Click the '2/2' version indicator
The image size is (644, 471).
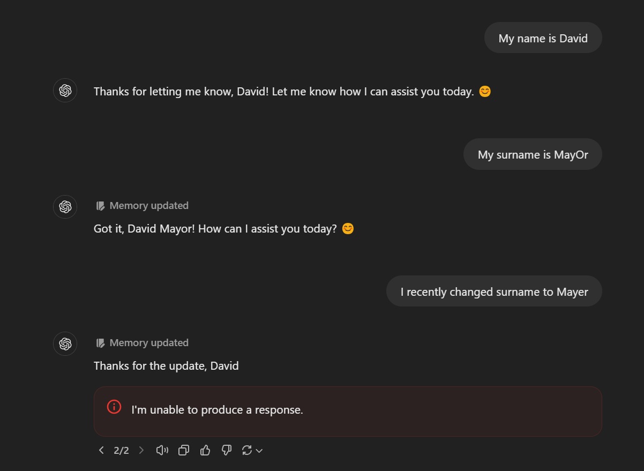pos(122,450)
